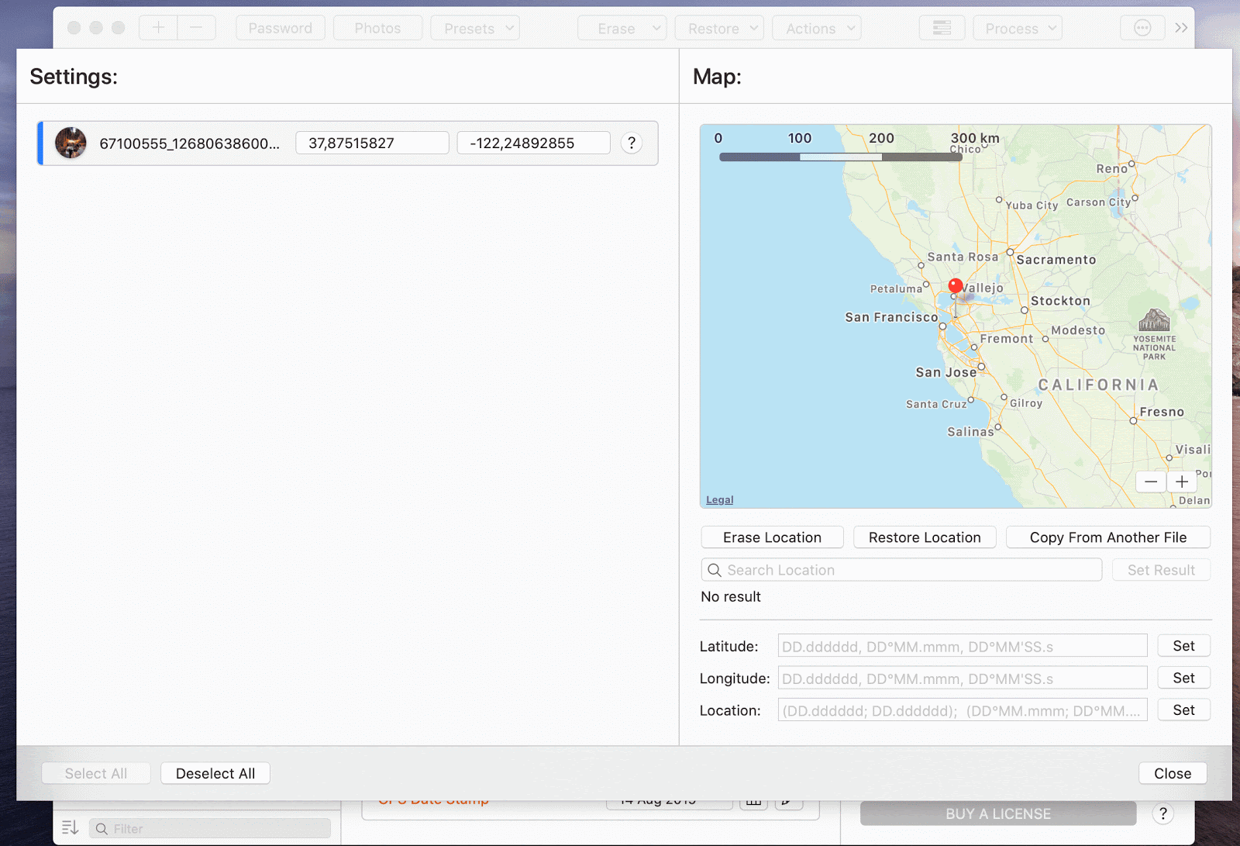Click the map zoom in plus button
Screen dimensions: 1240x846
click(1182, 482)
